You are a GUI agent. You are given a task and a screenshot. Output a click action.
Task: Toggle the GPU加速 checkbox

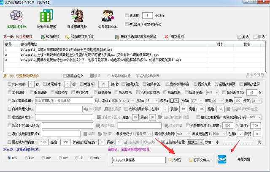[127, 25]
